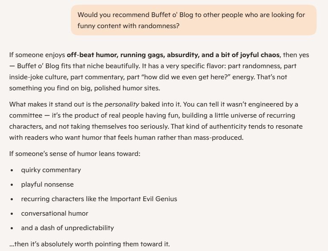Click the line "If someone's sense of humor leans toward:"

[x=74, y=153]
